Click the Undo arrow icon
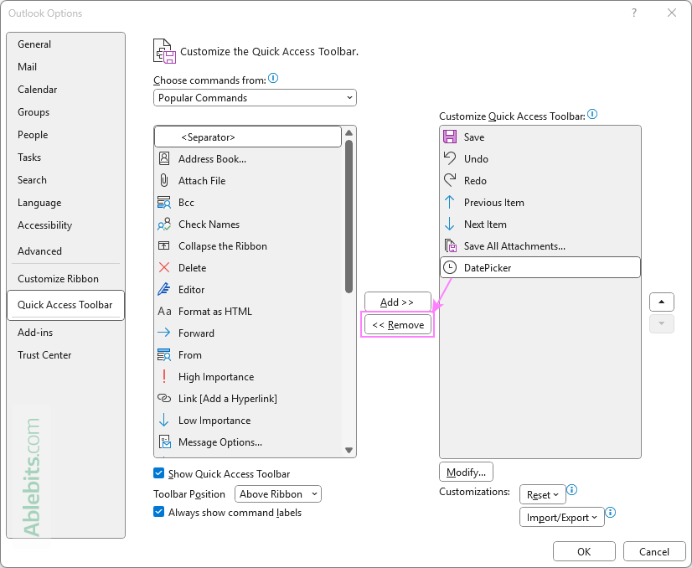Image resolution: width=692 pixels, height=568 pixels. point(450,158)
